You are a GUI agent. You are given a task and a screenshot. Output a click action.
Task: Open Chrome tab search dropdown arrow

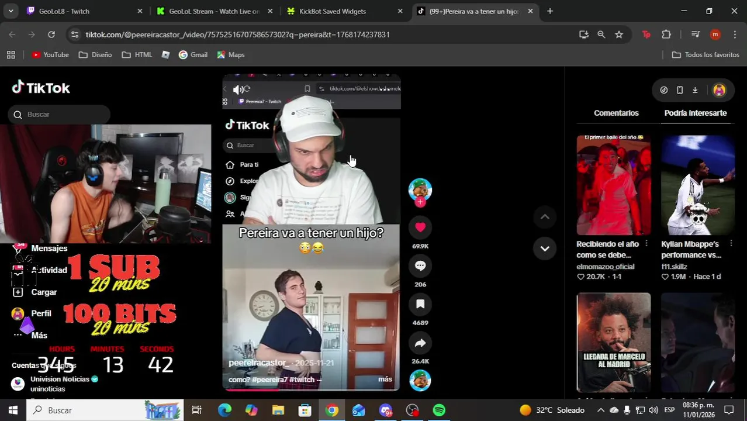[11, 11]
